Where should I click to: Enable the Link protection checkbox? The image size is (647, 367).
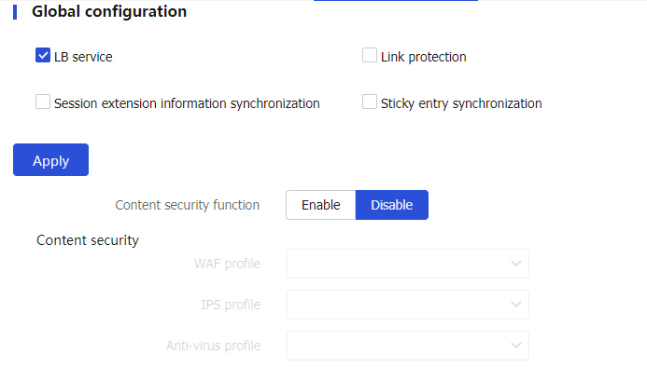370,55
